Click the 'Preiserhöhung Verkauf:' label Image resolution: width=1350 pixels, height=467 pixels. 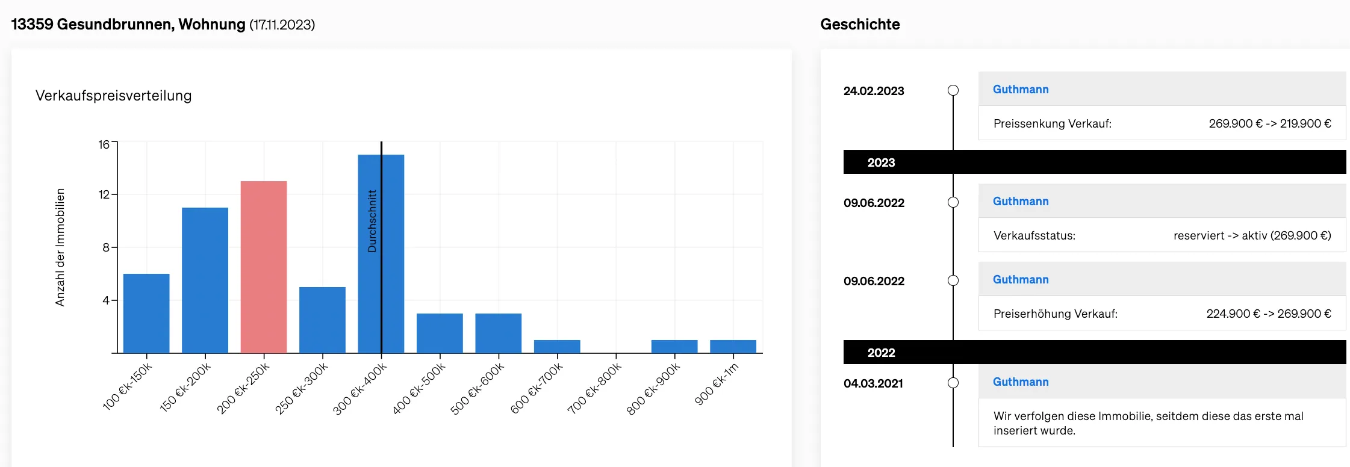point(1056,314)
